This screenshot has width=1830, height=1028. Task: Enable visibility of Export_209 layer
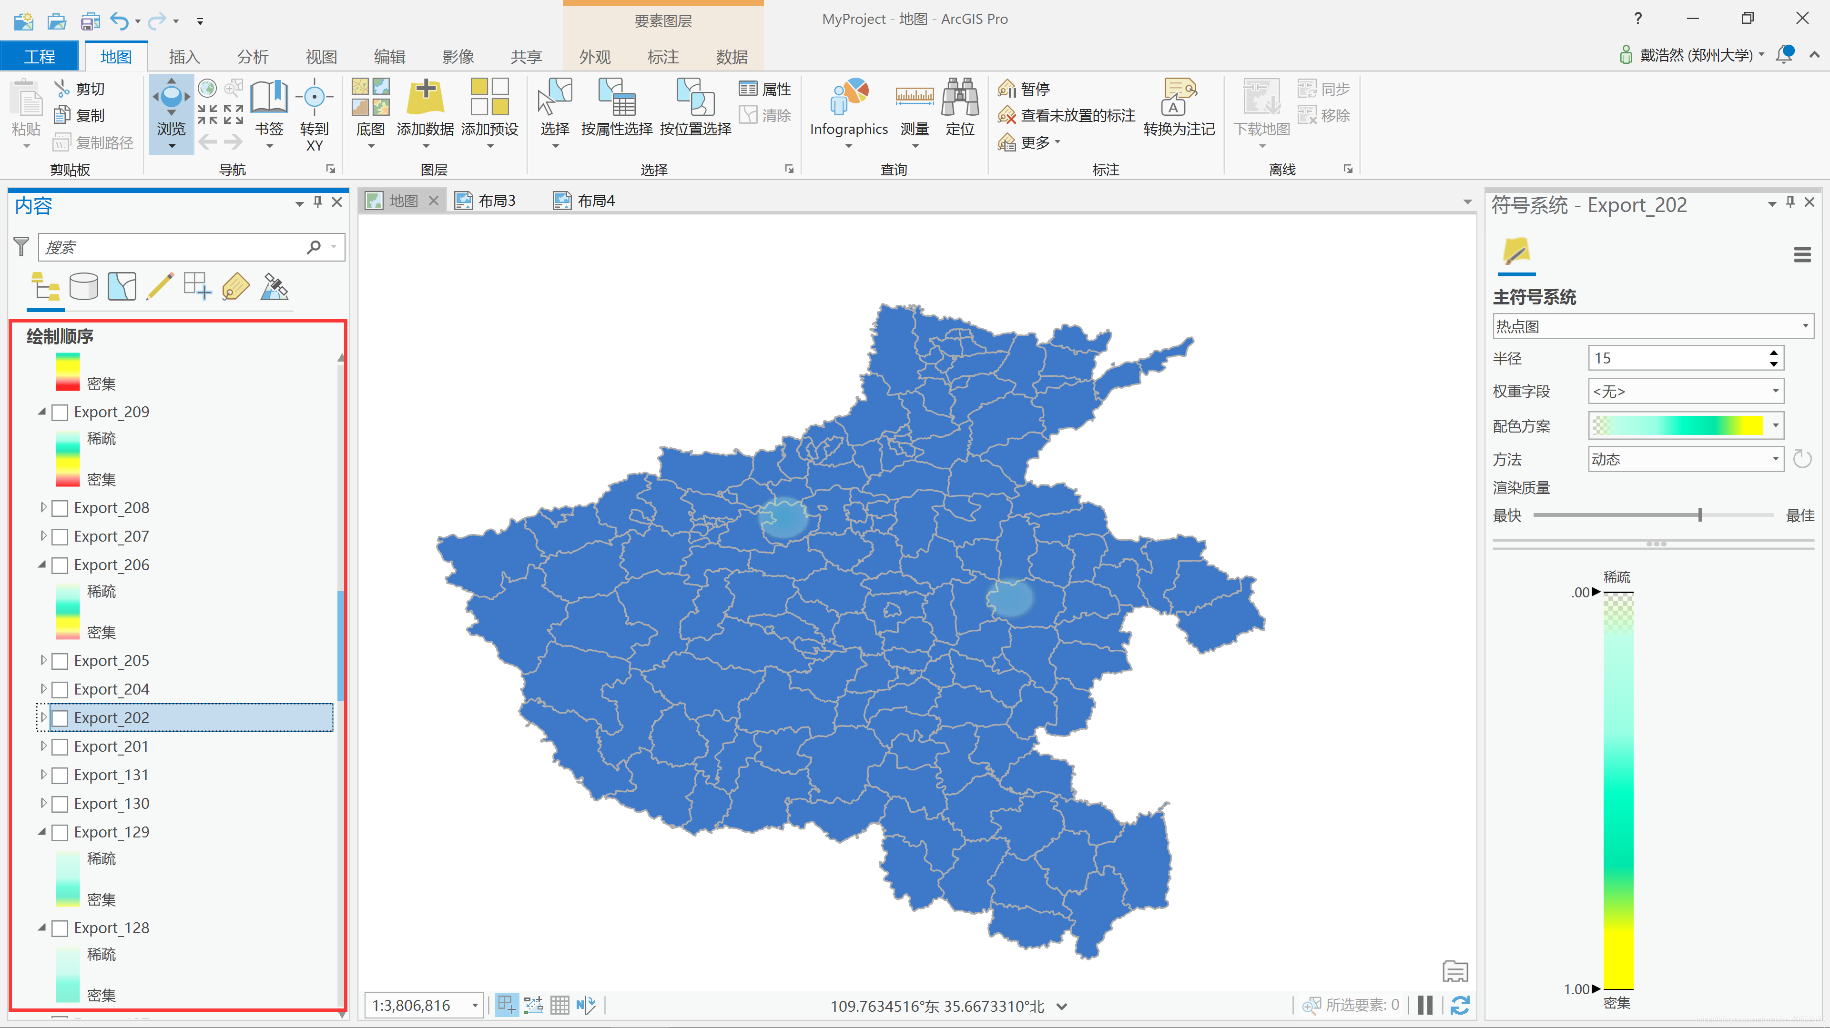(x=61, y=413)
